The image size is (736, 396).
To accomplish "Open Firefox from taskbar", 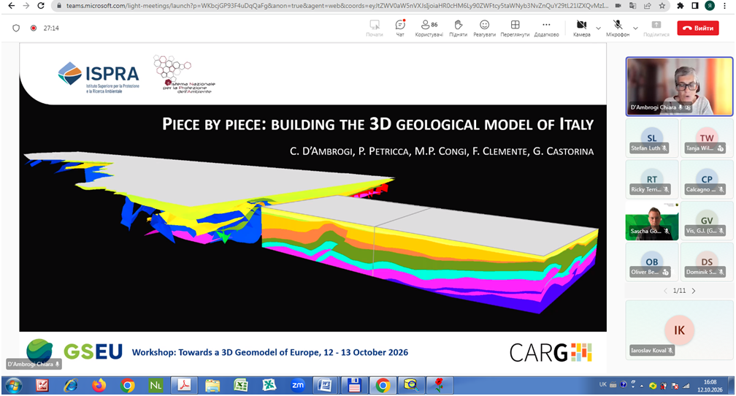I will pos(99,386).
